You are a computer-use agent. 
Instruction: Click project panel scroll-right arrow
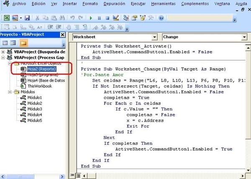click(x=62, y=176)
